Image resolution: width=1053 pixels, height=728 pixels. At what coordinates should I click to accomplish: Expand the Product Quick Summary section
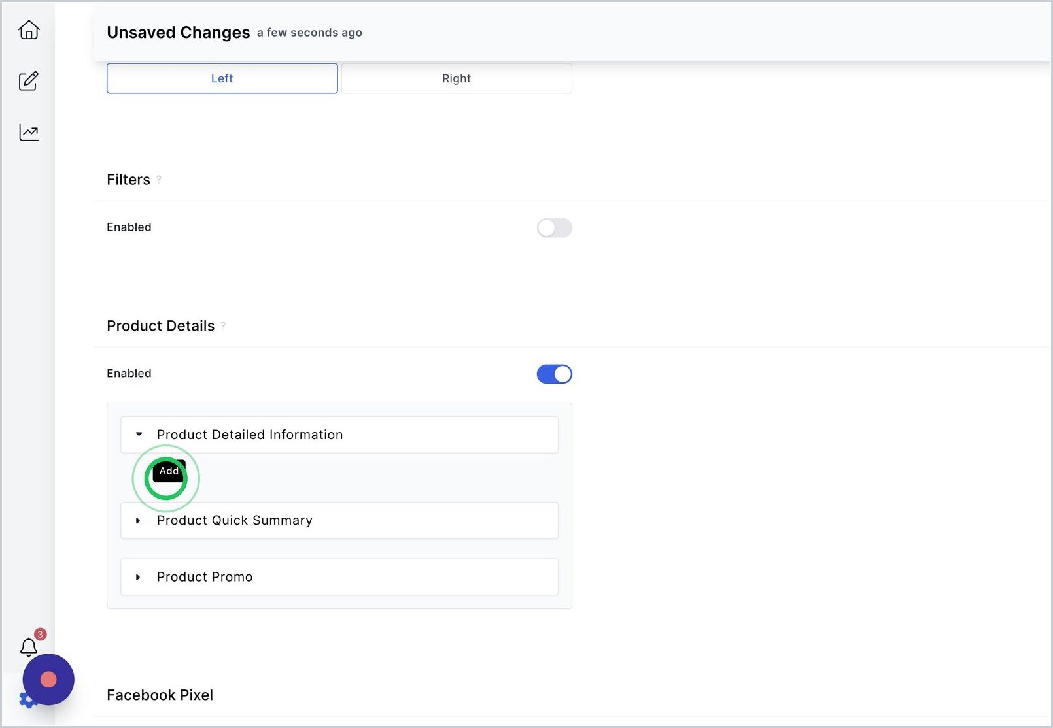tap(138, 521)
